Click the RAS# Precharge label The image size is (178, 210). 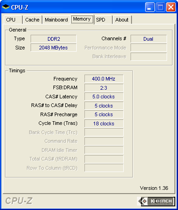[x=59, y=114]
